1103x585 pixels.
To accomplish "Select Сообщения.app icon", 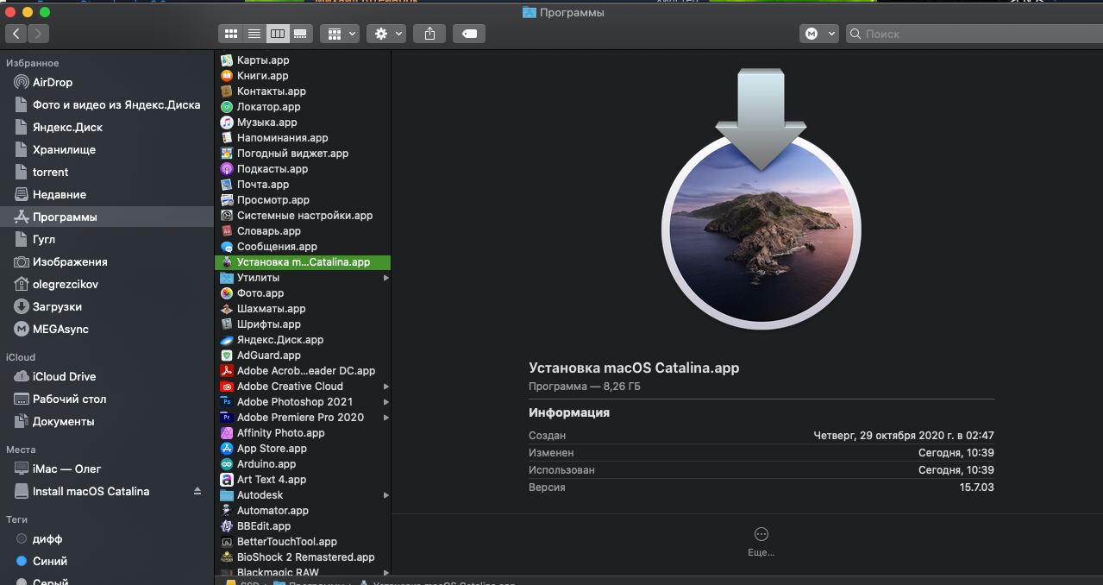I will click(x=227, y=247).
